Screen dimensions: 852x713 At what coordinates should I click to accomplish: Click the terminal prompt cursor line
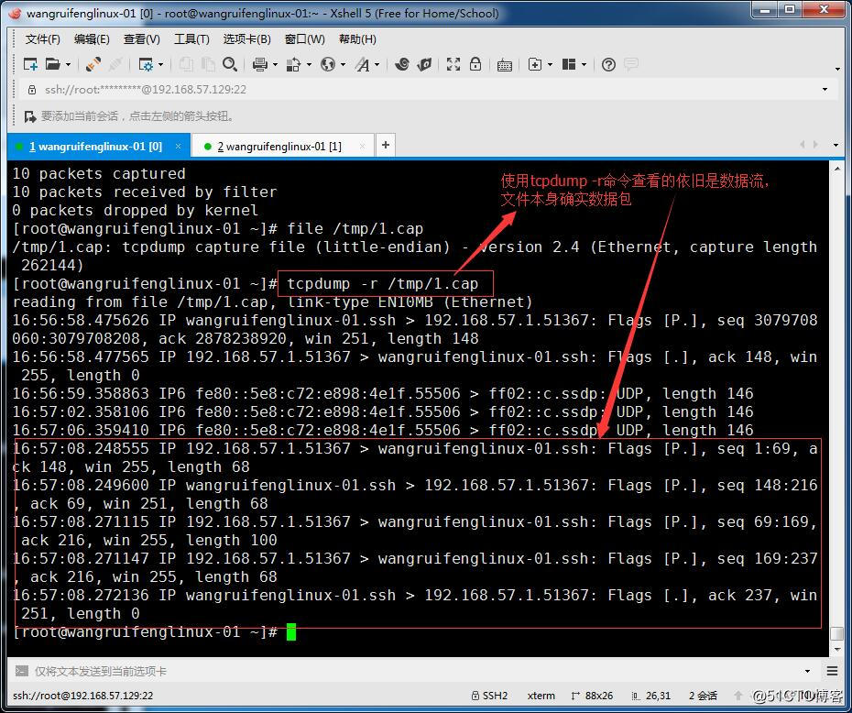coord(154,632)
